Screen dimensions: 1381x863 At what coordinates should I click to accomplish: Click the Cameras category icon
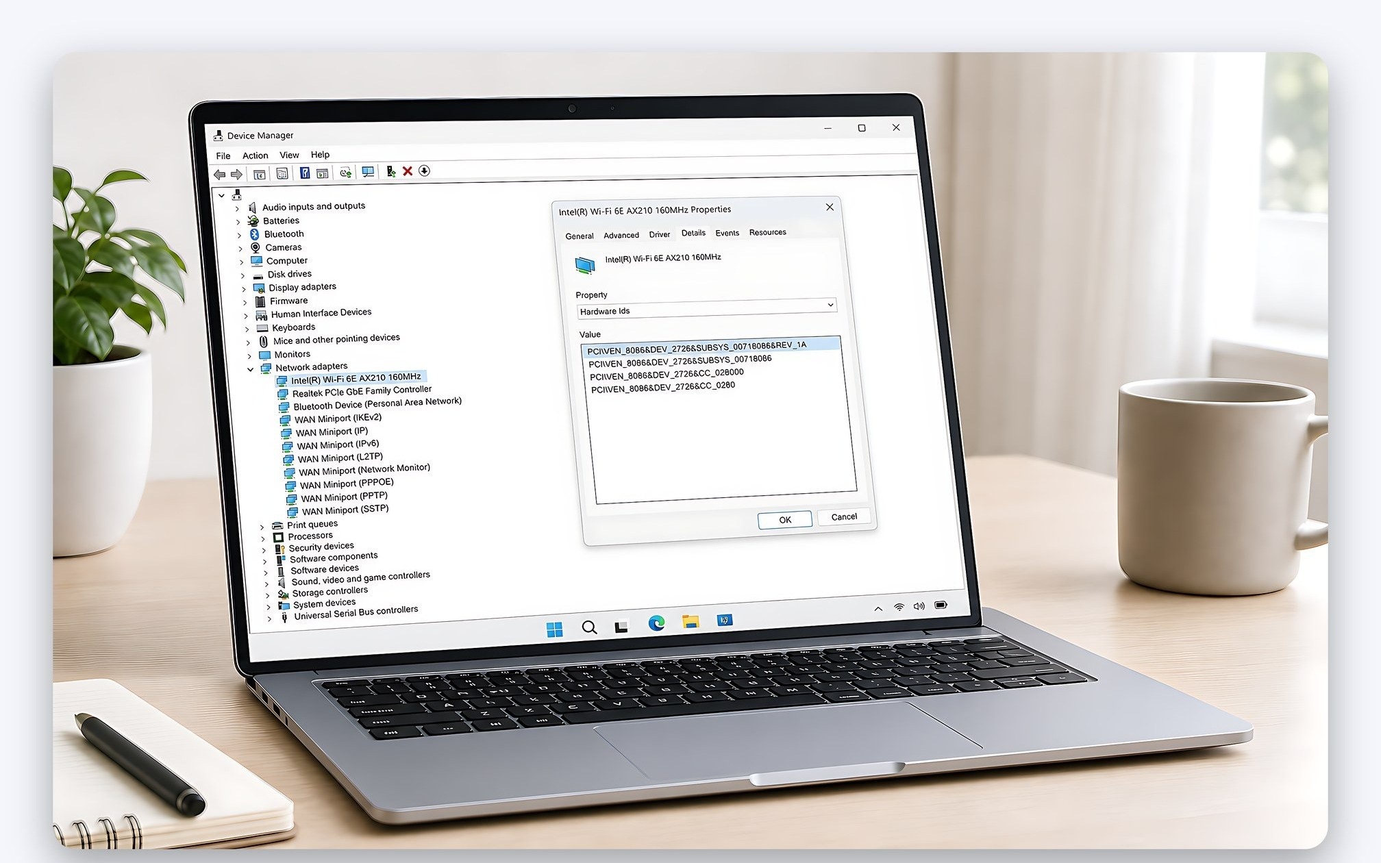tap(256, 247)
